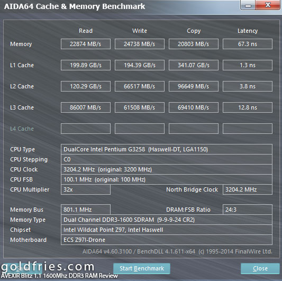
Task: Click the CPU Multiplier label
Action: (x=30, y=189)
